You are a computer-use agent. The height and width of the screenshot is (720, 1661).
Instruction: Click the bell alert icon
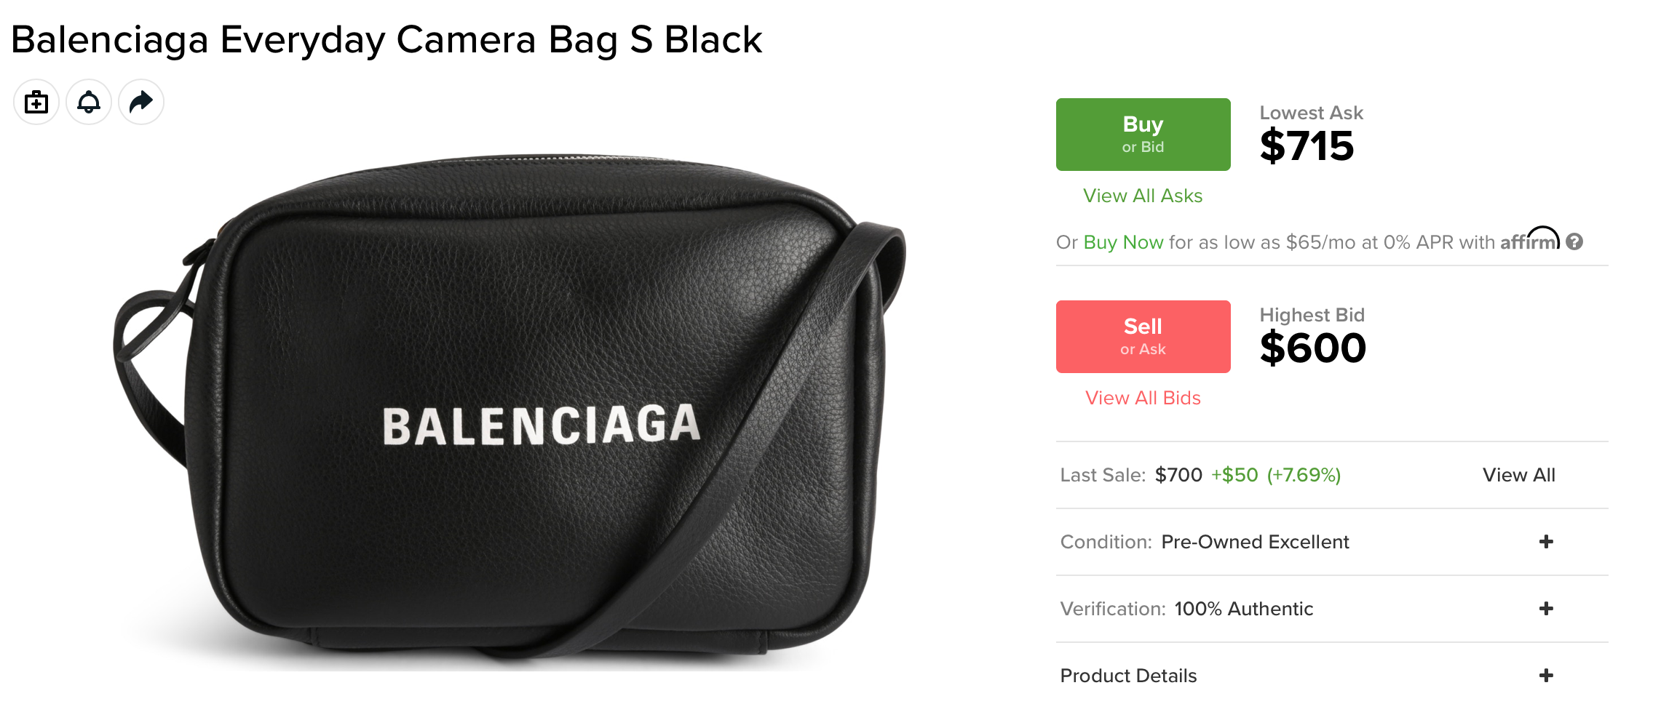tap(89, 102)
